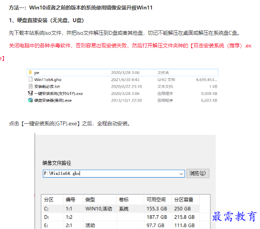Screen dimensions: 260x229
Task: Click the 分区 column header
Action: tap(49, 199)
